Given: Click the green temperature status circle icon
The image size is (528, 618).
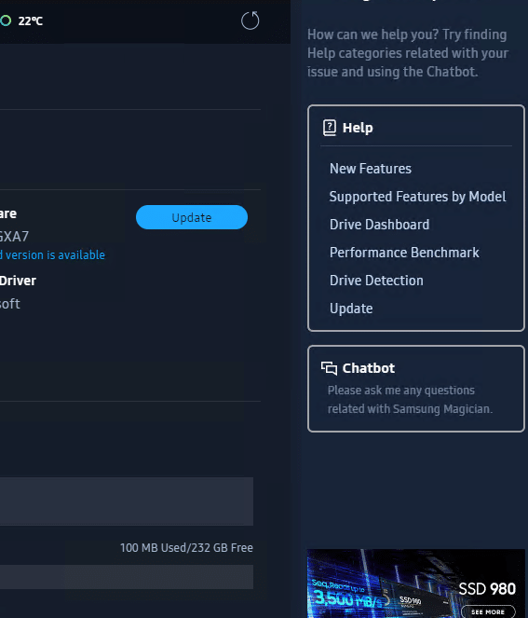Looking at the screenshot, I should tap(6, 21).
